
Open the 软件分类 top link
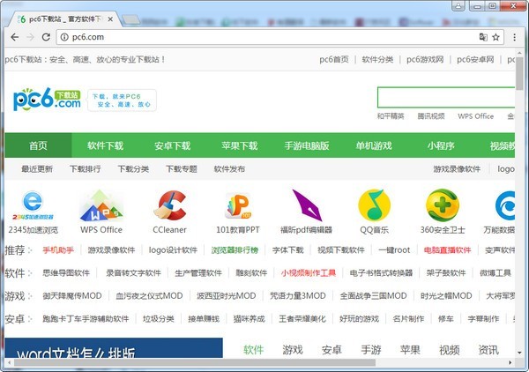(x=377, y=60)
